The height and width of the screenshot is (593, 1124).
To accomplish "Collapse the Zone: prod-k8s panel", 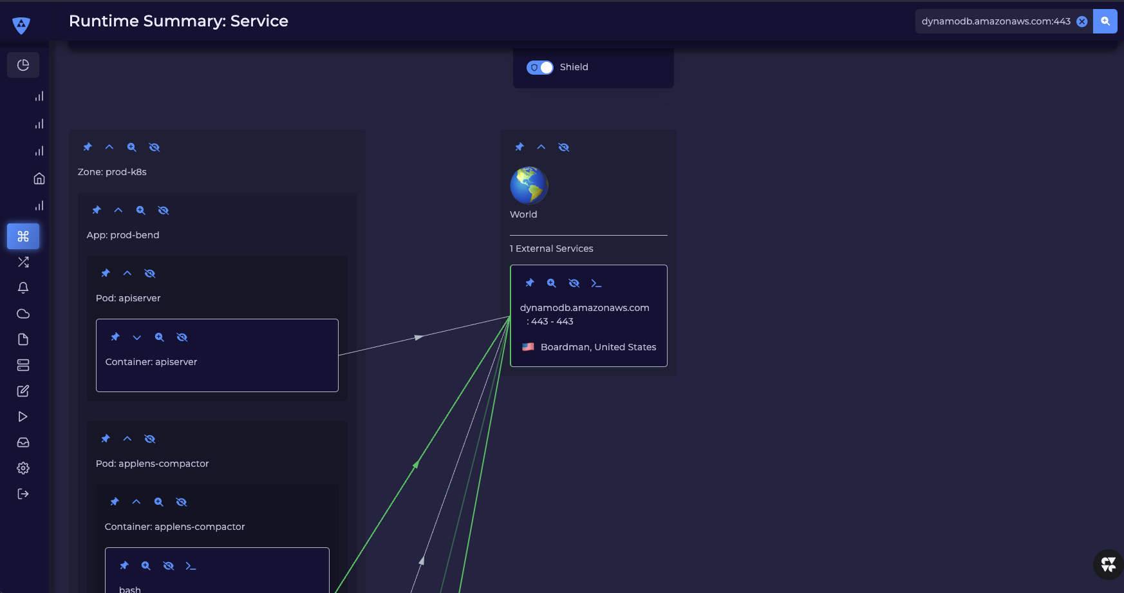I will click(x=109, y=147).
